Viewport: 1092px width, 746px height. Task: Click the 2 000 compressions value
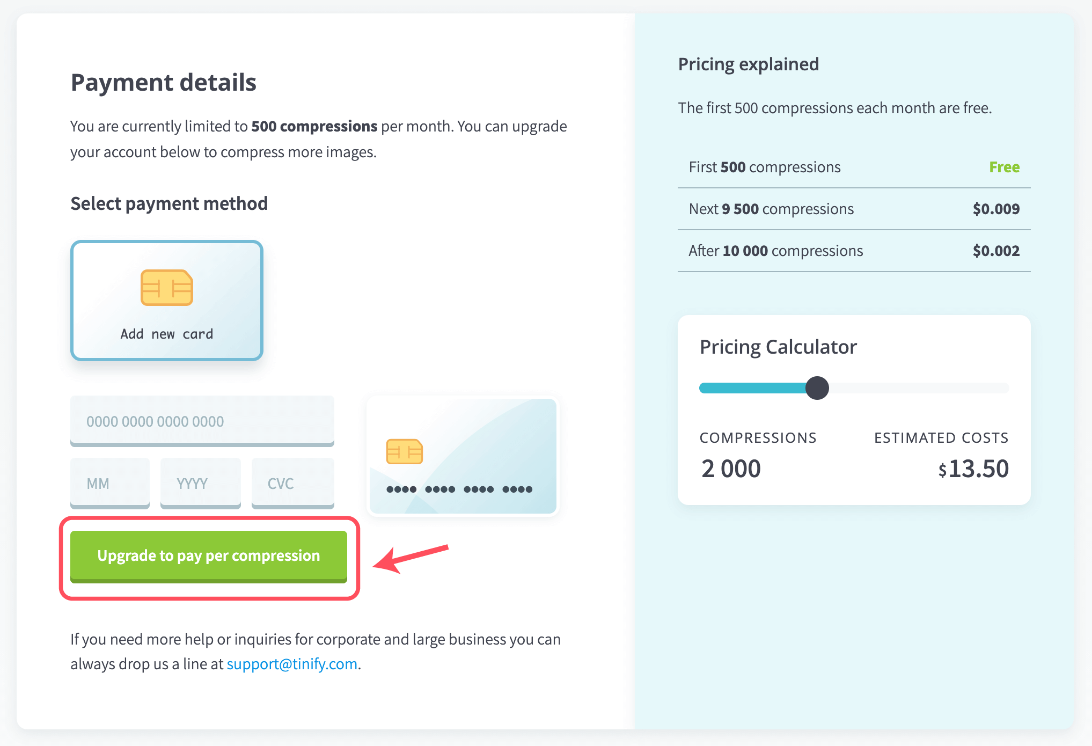731,469
